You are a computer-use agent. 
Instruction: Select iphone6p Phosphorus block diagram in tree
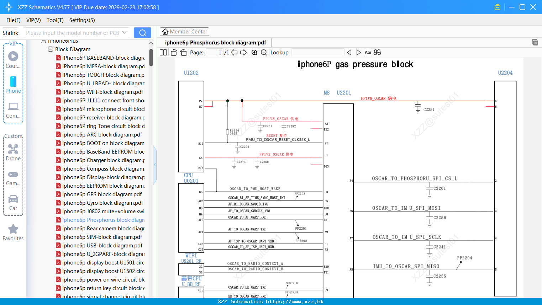tap(100, 220)
